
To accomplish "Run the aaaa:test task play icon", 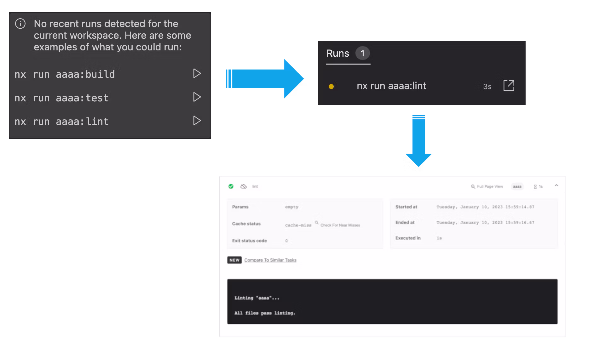I will 197,97.
